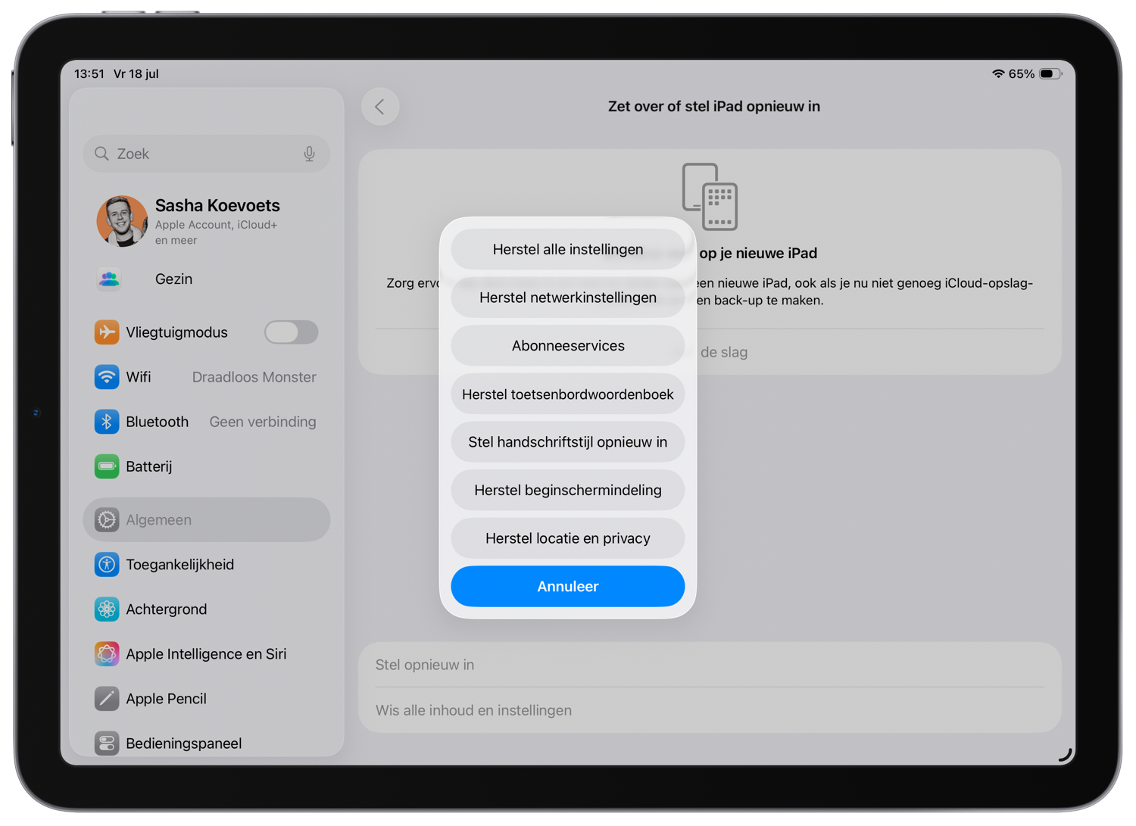This screenshot has height=826, width=1136.
Task: Tap the Stel opnieuw in row
Action: point(710,665)
